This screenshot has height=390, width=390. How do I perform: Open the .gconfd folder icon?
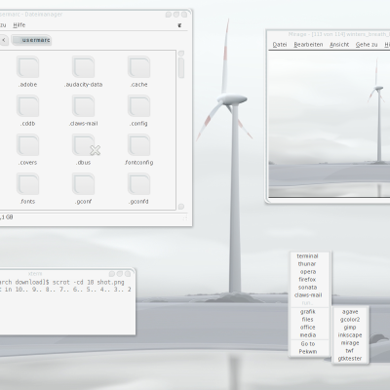pyautogui.click(x=139, y=184)
